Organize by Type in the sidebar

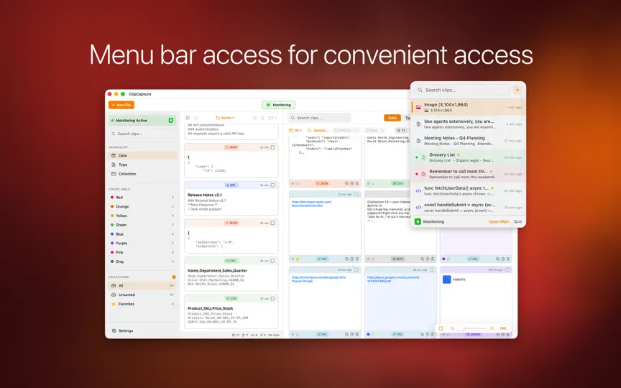(142, 165)
